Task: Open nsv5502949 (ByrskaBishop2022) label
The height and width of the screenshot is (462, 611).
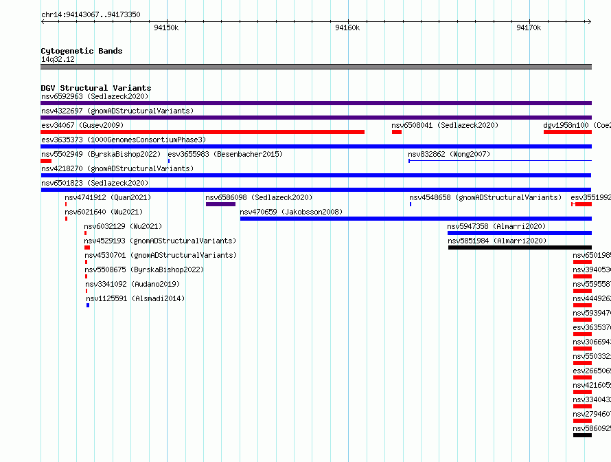Action: click(101, 154)
